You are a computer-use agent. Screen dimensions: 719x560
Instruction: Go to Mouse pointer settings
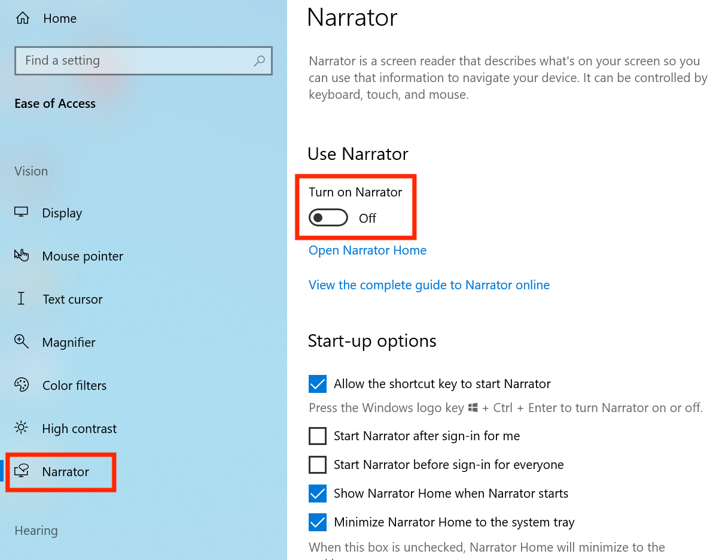click(x=83, y=256)
